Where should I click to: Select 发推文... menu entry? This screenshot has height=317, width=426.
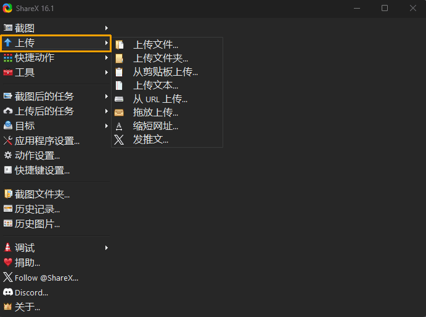(167, 140)
